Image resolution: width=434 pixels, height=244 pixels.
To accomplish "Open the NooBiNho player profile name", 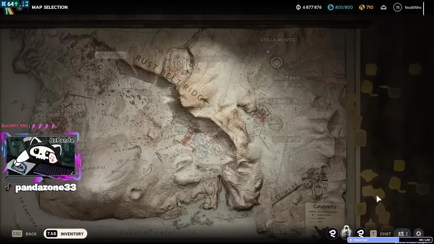I will coord(413,7).
